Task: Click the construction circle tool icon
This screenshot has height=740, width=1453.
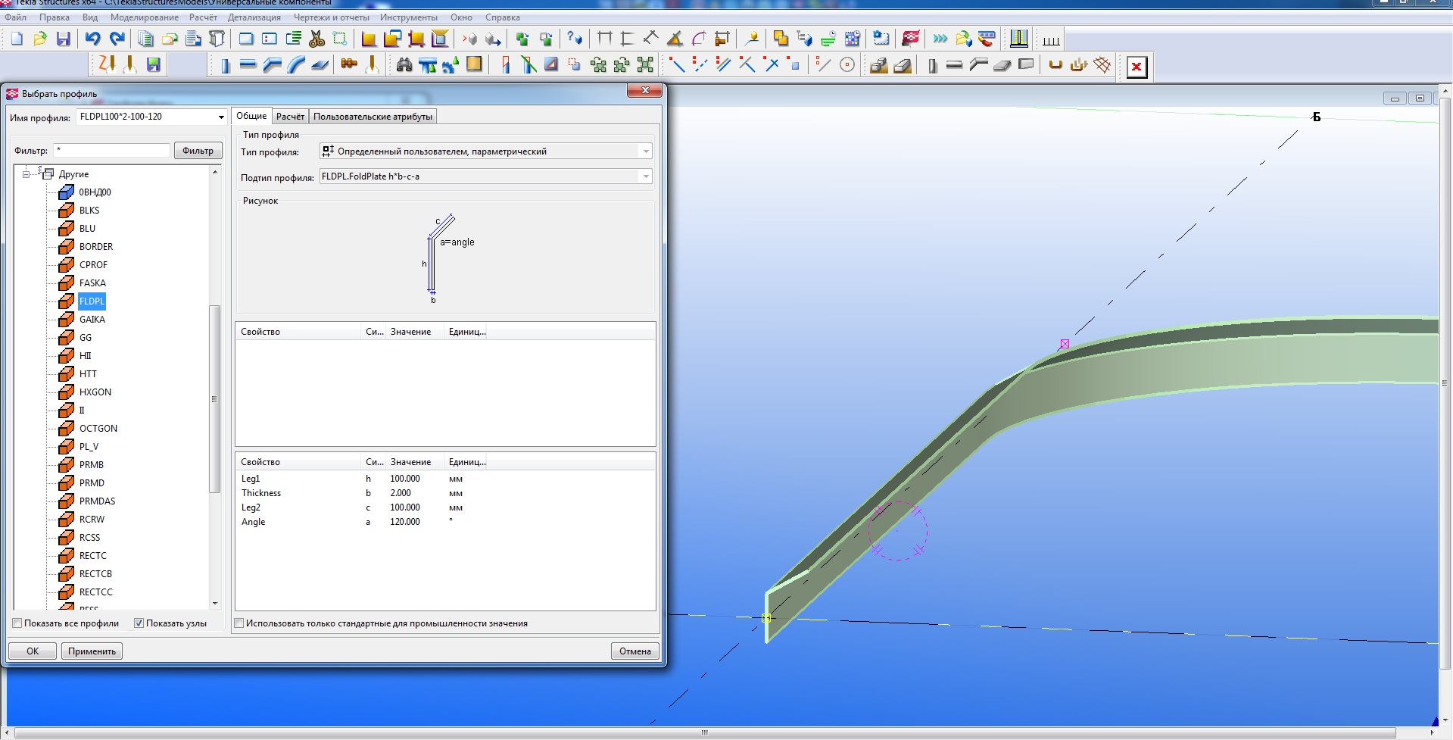Action: tap(847, 65)
